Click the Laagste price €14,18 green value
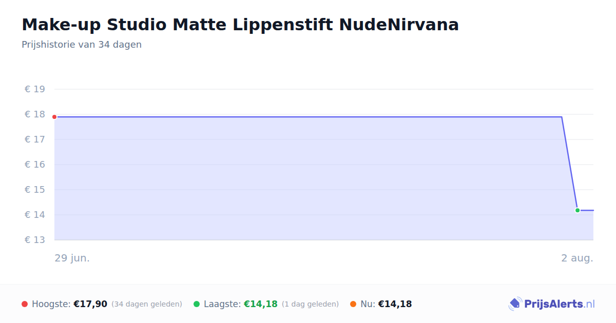This screenshot has height=323, width=616. [x=261, y=304]
